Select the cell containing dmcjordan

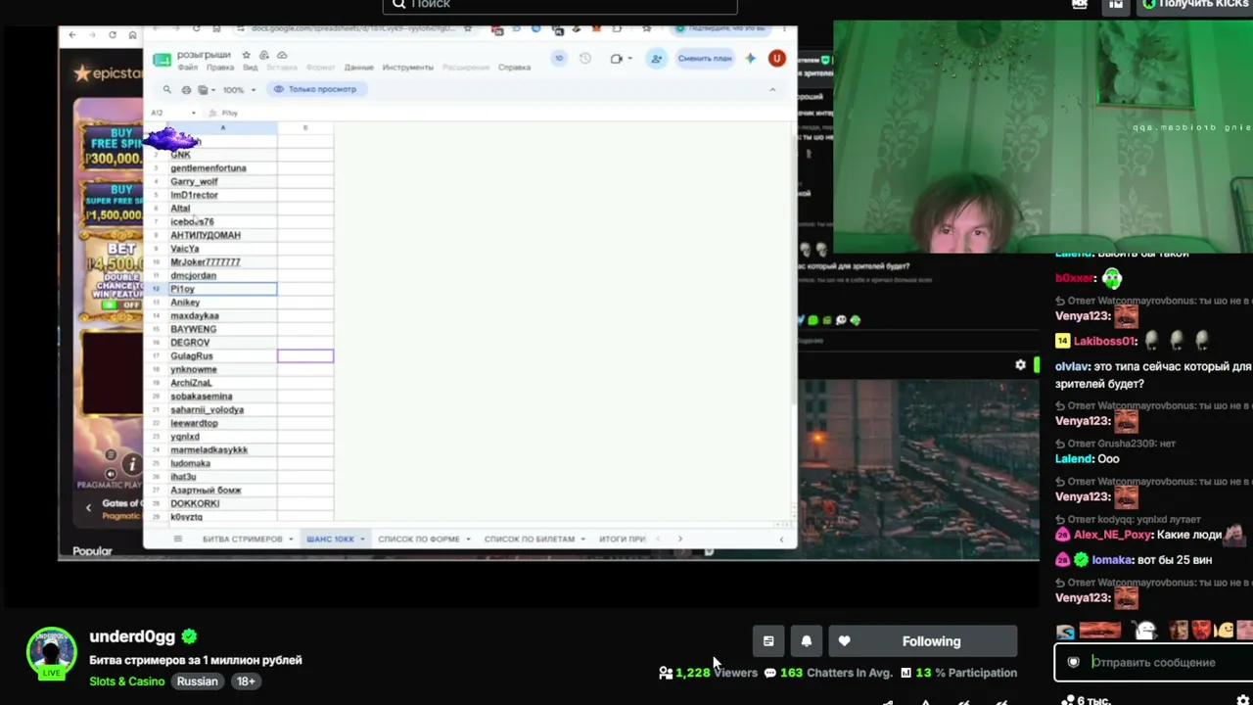tap(222, 275)
